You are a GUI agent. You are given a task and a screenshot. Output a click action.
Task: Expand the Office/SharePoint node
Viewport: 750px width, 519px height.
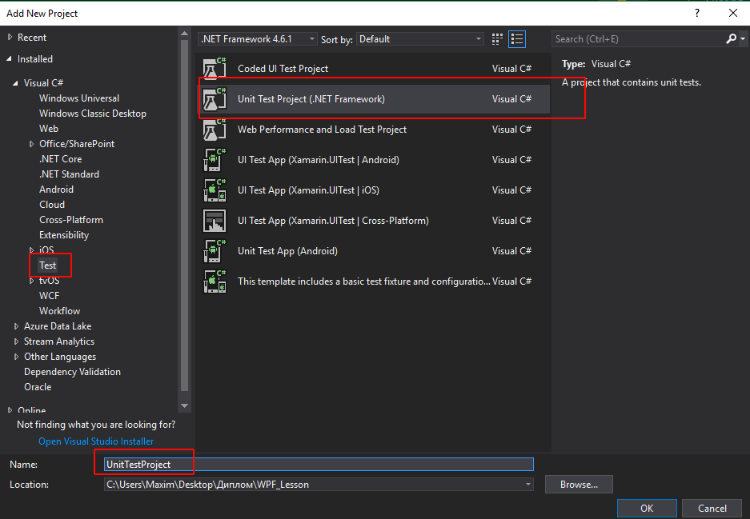31,144
